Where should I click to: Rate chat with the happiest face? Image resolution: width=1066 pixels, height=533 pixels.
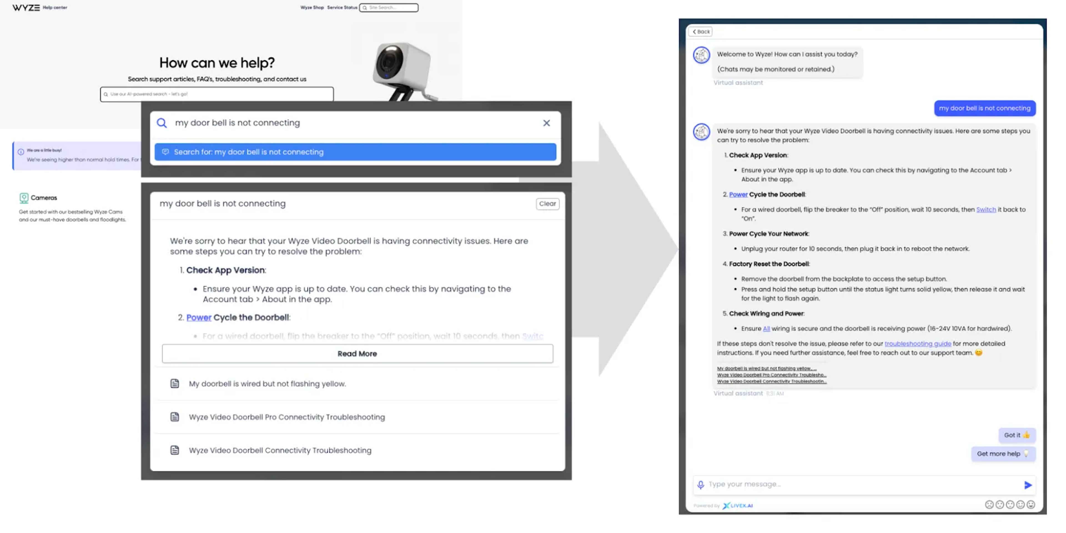[1030, 504]
